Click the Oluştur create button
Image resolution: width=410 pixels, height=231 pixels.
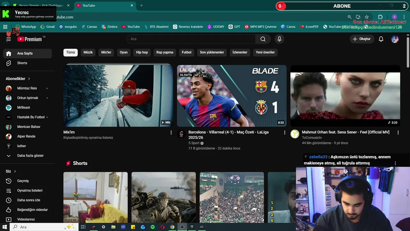tap(362, 39)
